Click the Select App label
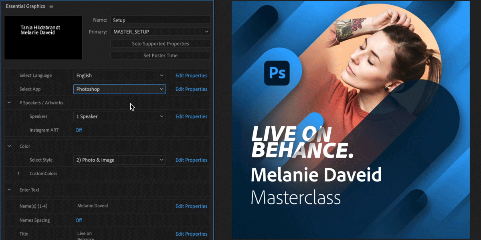 (x=30, y=89)
